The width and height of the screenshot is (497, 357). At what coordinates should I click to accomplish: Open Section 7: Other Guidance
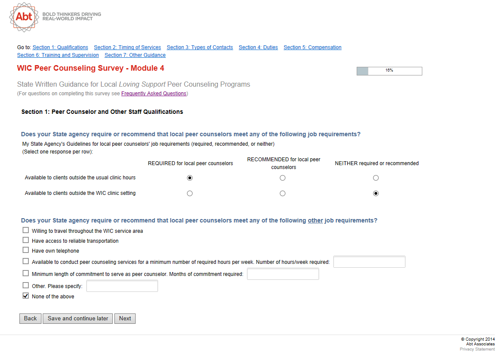[x=135, y=55]
